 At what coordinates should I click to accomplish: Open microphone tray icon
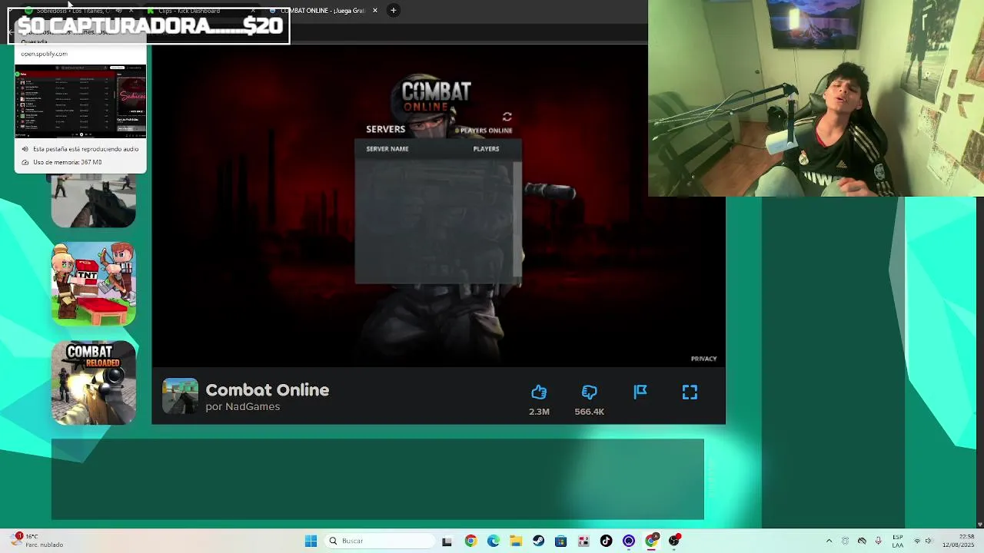[x=878, y=541]
